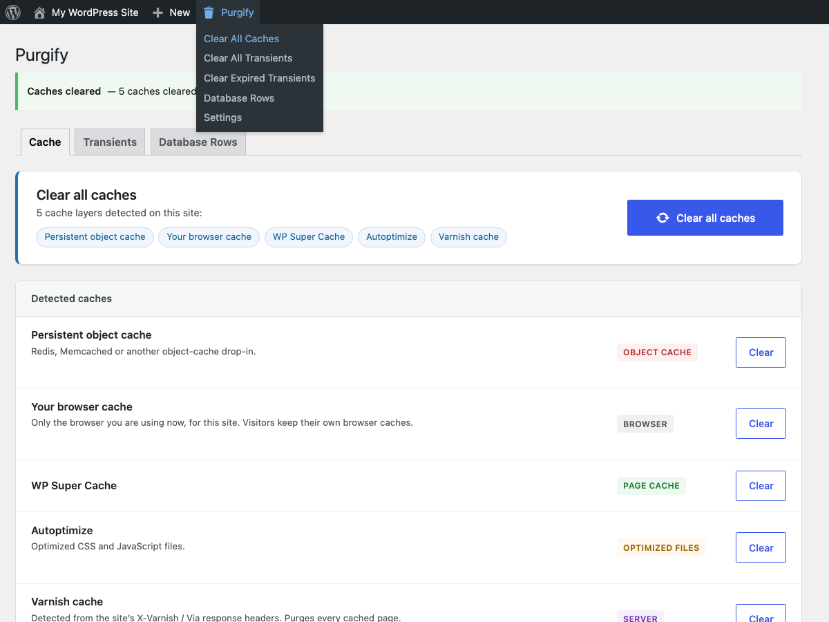The image size is (829, 622).
Task: Click the Varnish cache row title
Action: tap(67, 602)
